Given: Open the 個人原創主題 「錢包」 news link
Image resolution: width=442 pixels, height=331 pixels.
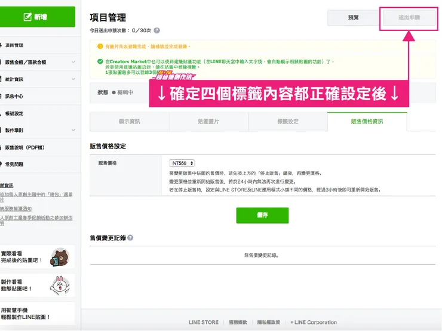Looking at the screenshot, I should pos(36,197).
